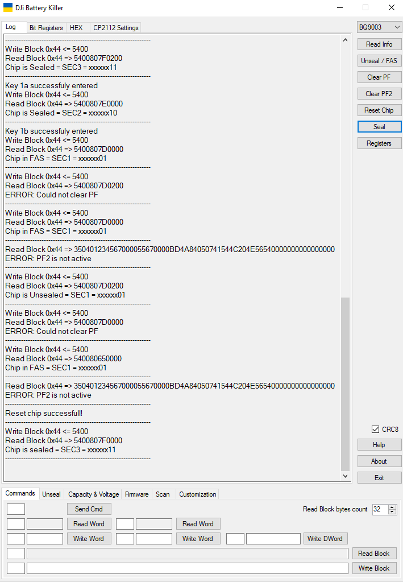403x582 pixels.
Task: Click the Send Cmd button
Action: (89, 509)
